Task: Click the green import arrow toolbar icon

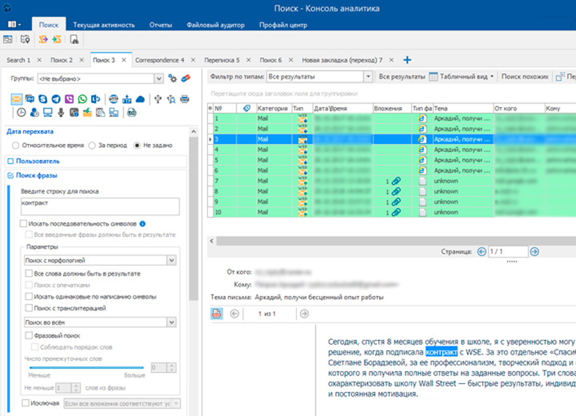Action: pyautogui.click(x=57, y=39)
